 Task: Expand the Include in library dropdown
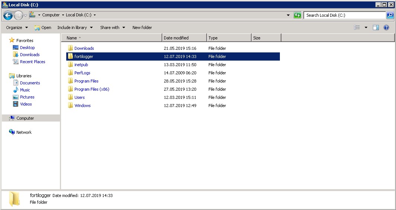pos(74,28)
